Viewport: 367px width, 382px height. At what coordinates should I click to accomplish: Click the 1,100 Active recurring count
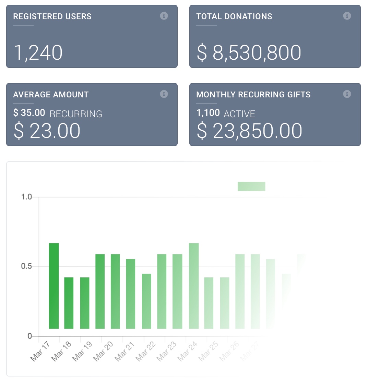coord(226,114)
